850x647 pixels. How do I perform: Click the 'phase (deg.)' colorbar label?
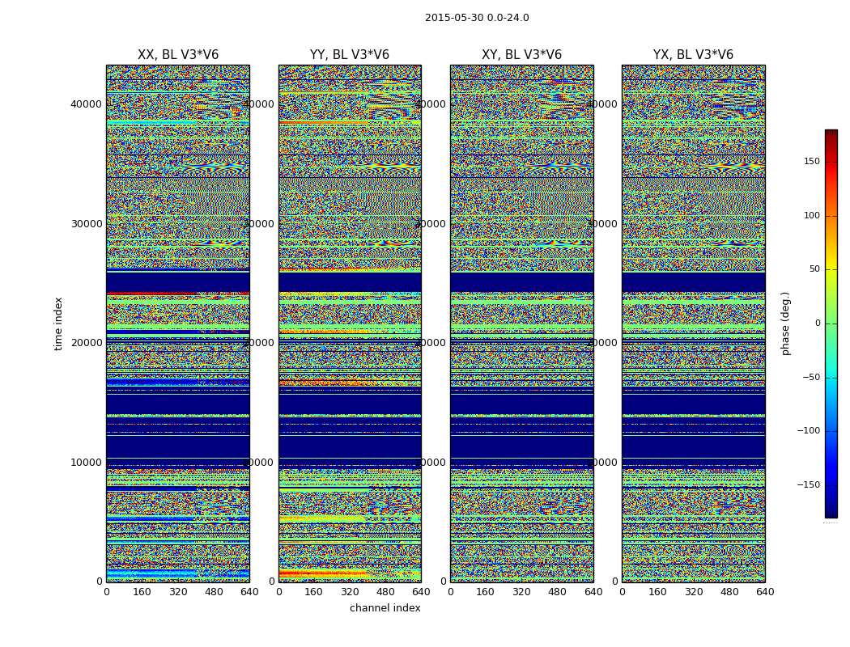tap(786, 323)
